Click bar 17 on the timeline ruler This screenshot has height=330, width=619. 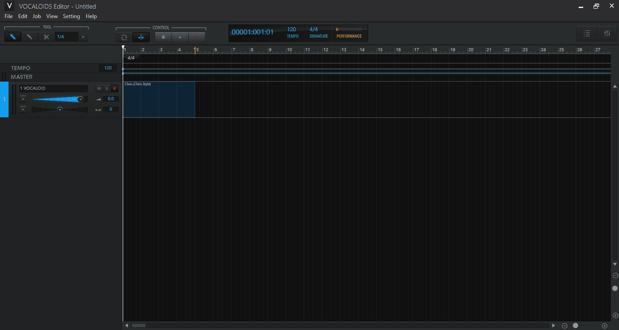click(416, 50)
